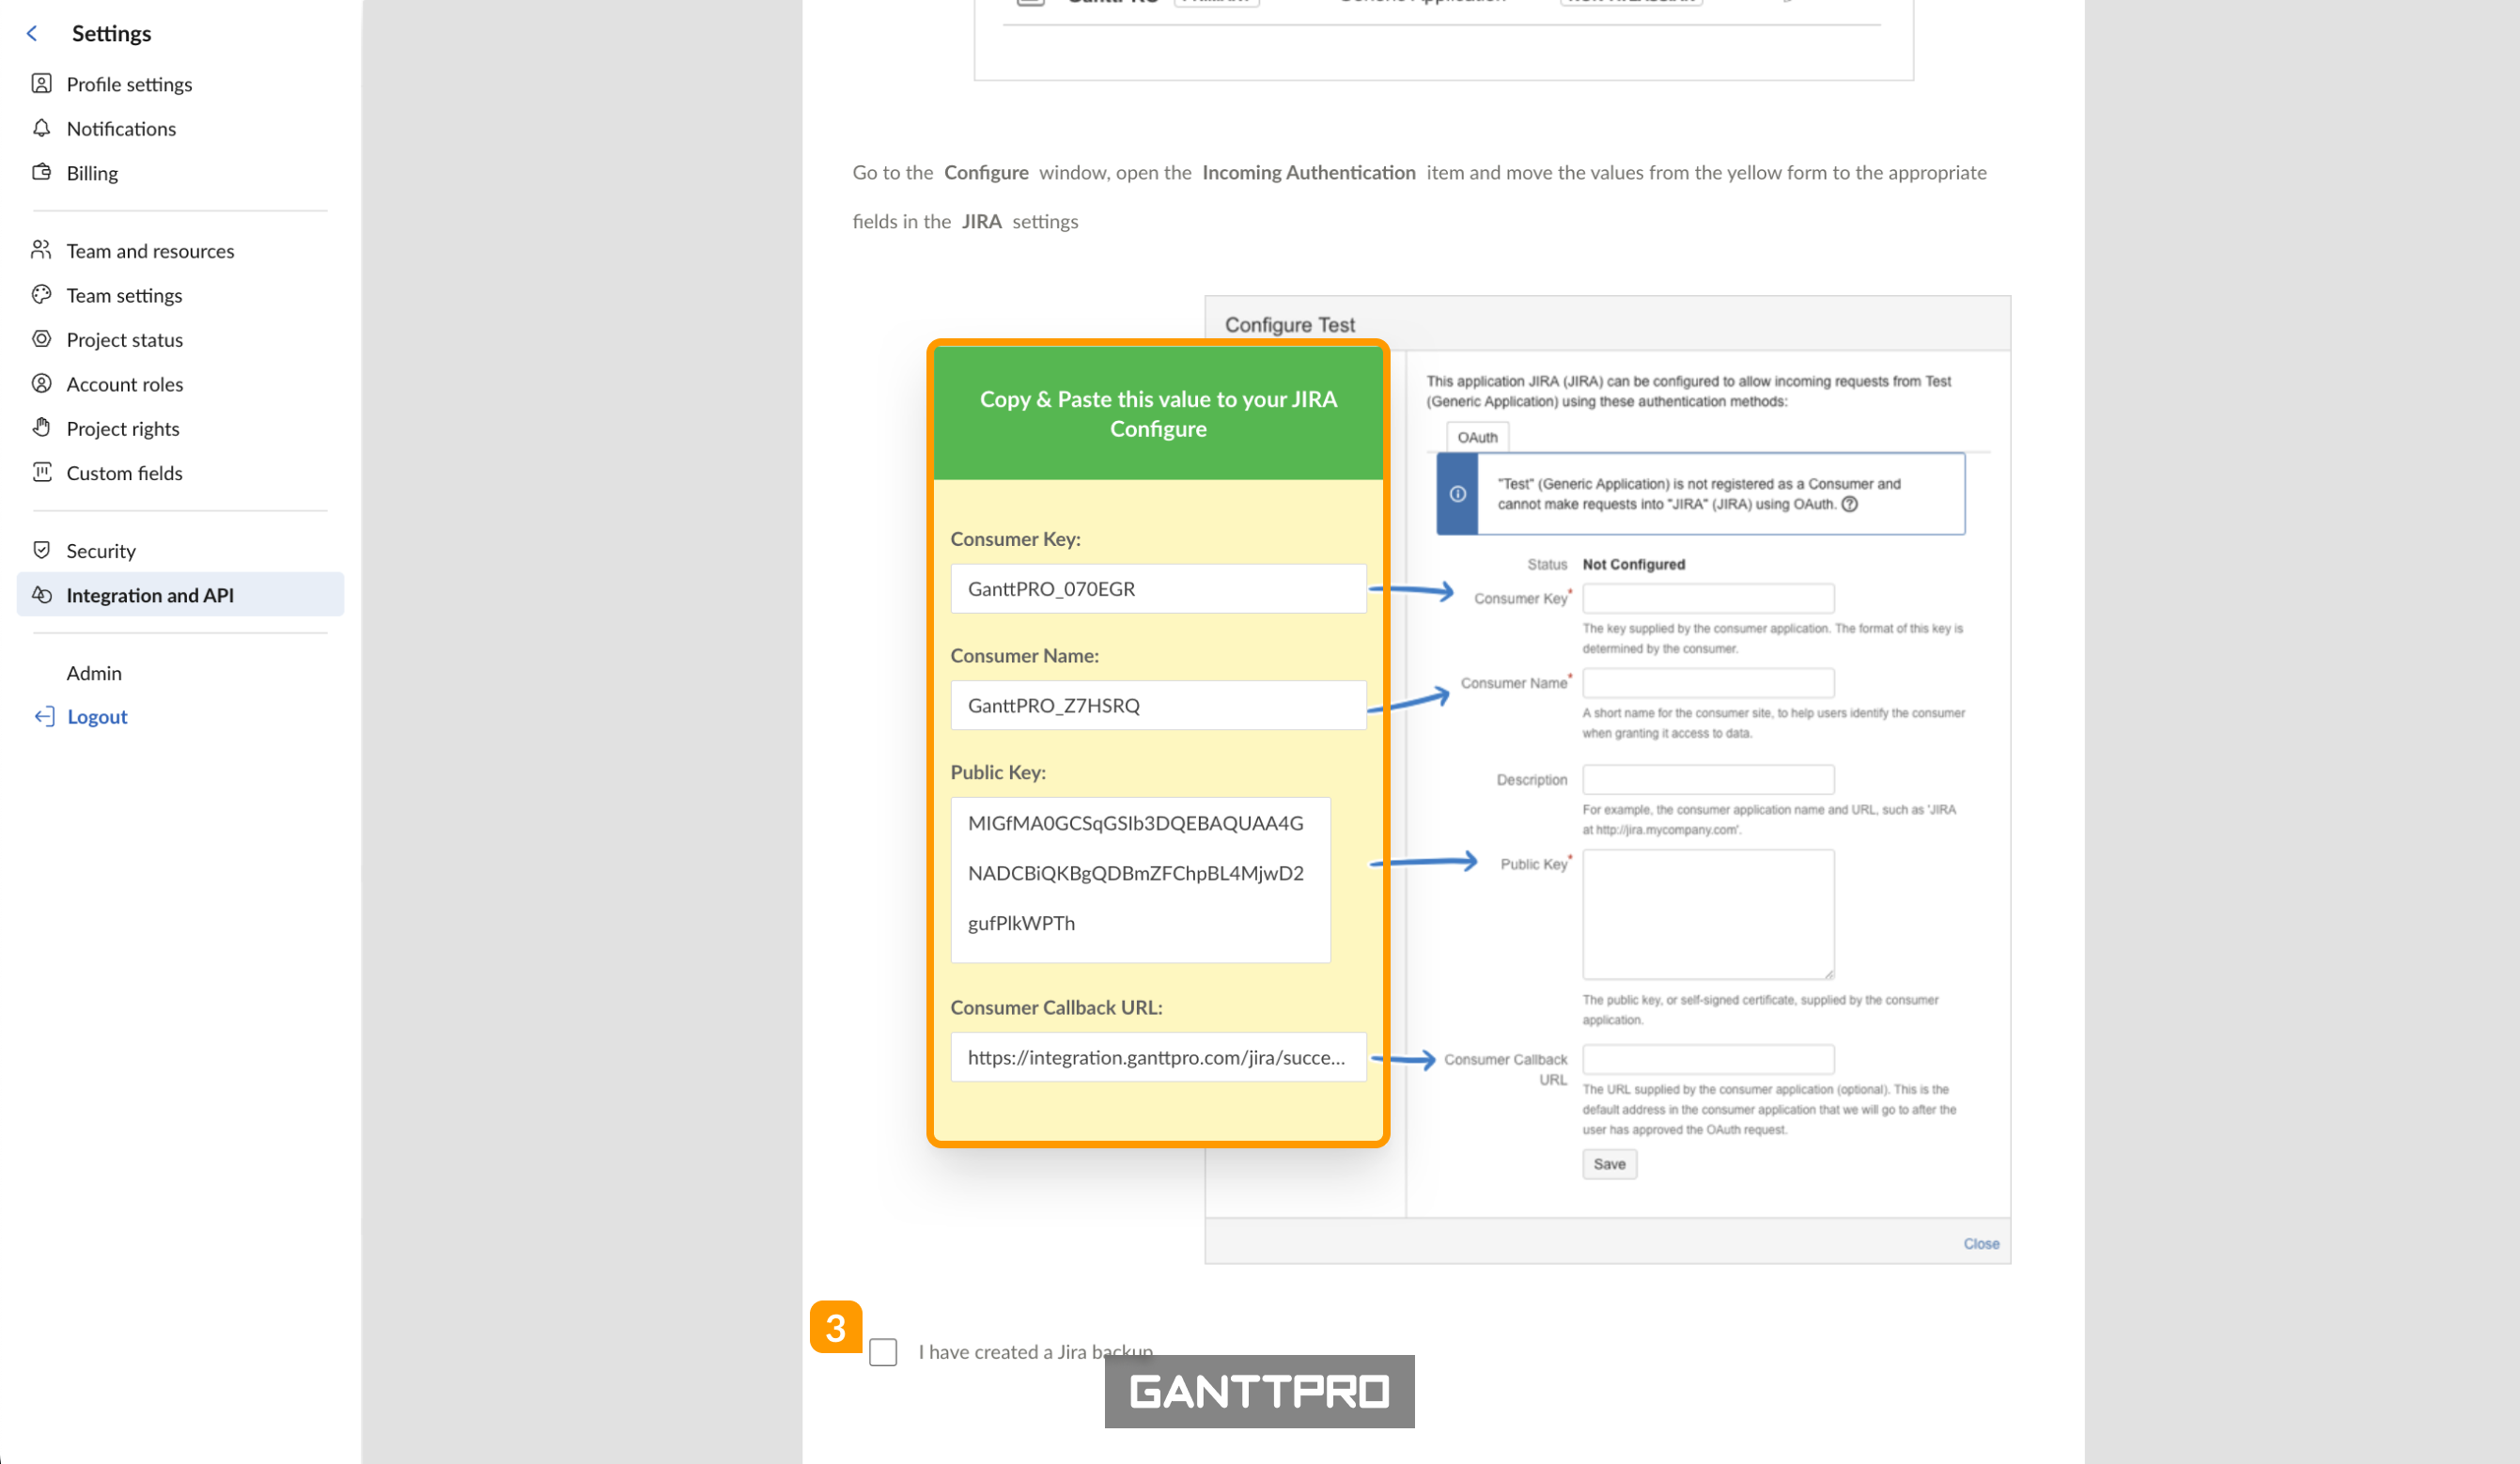2520x1464 pixels.
Task: Click the Profile settings person icon
Action: [41, 84]
